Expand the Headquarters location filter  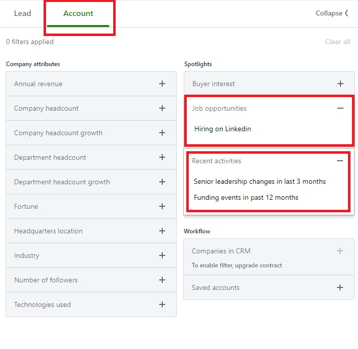[162, 231]
